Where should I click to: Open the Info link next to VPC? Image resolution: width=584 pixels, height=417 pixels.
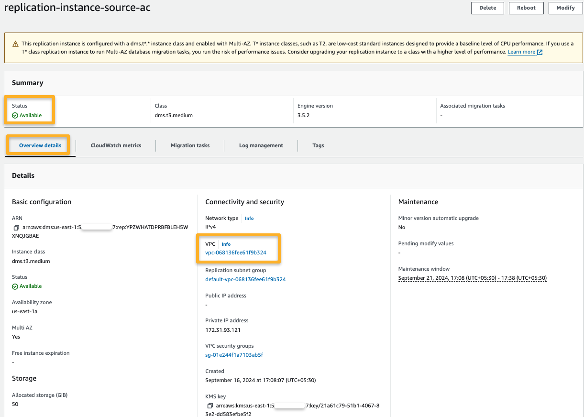(226, 244)
